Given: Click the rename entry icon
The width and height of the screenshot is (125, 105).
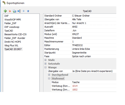Looking at the screenshot, I should point(19,11).
